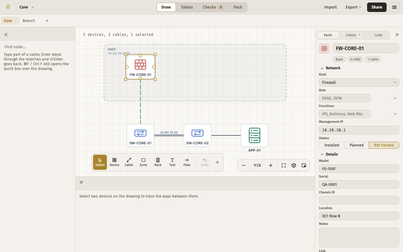The height and width of the screenshot is (252, 403).
Task: Click the Import button
Action: [x=331, y=7]
